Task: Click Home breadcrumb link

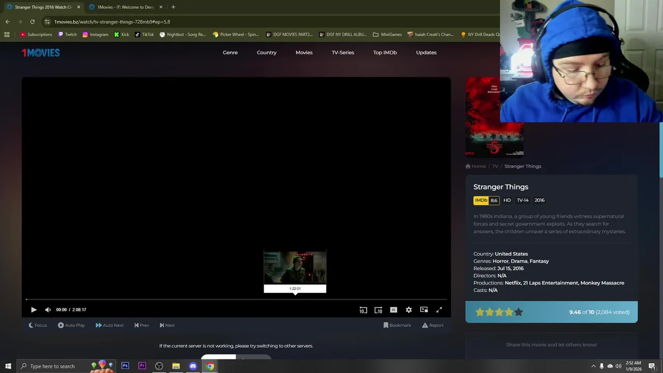Action: (x=475, y=166)
